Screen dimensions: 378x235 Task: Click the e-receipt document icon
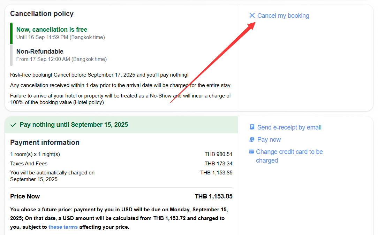click(252, 127)
